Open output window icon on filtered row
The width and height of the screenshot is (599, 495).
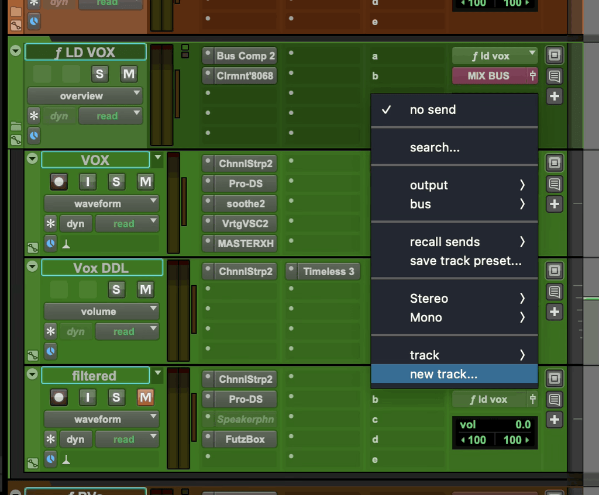555,379
